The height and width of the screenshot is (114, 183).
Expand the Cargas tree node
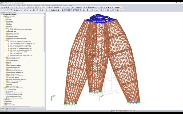pos(3,100)
